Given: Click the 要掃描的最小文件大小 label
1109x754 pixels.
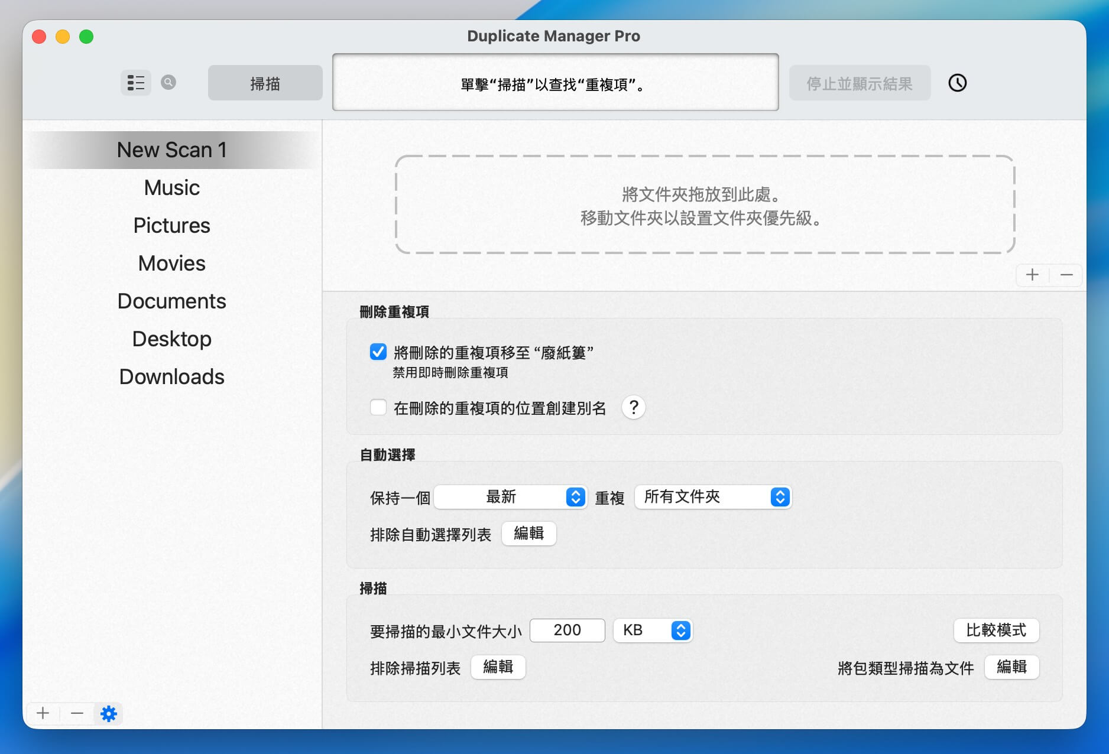Looking at the screenshot, I should pyautogui.click(x=446, y=632).
